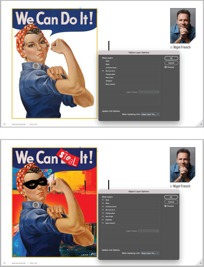This screenshot has height=267, width=204.
Task: Click the Nigel French byline on upper page
Action: pos(180,47)
